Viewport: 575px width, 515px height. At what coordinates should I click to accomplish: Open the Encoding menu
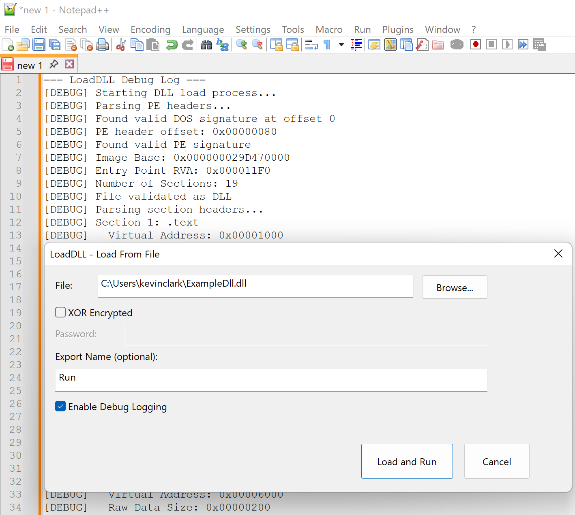coord(150,29)
